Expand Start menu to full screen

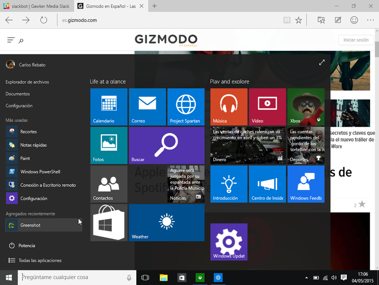[322, 63]
